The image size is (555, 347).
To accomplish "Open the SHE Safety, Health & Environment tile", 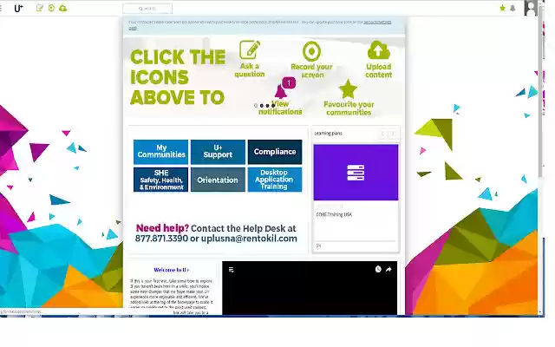I will point(161,180).
